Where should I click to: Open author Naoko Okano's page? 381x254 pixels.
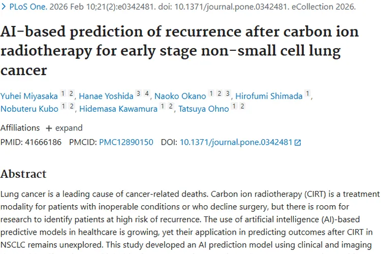[180, 96]
